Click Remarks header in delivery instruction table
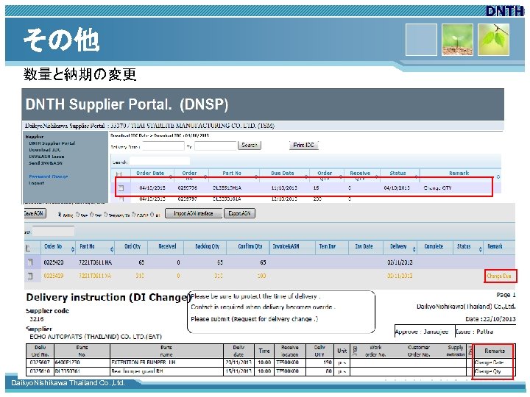530x397 pixels. [x=494, y=351]
